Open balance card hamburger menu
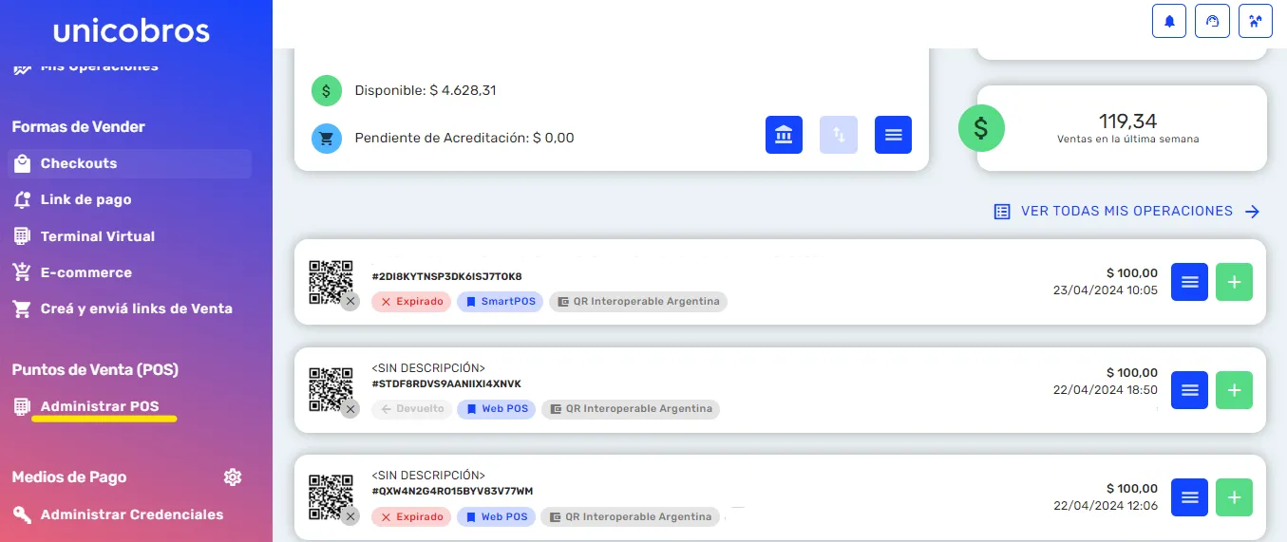Image resolution: width=1287 pixels, height=542 pixels. point(893,135)
